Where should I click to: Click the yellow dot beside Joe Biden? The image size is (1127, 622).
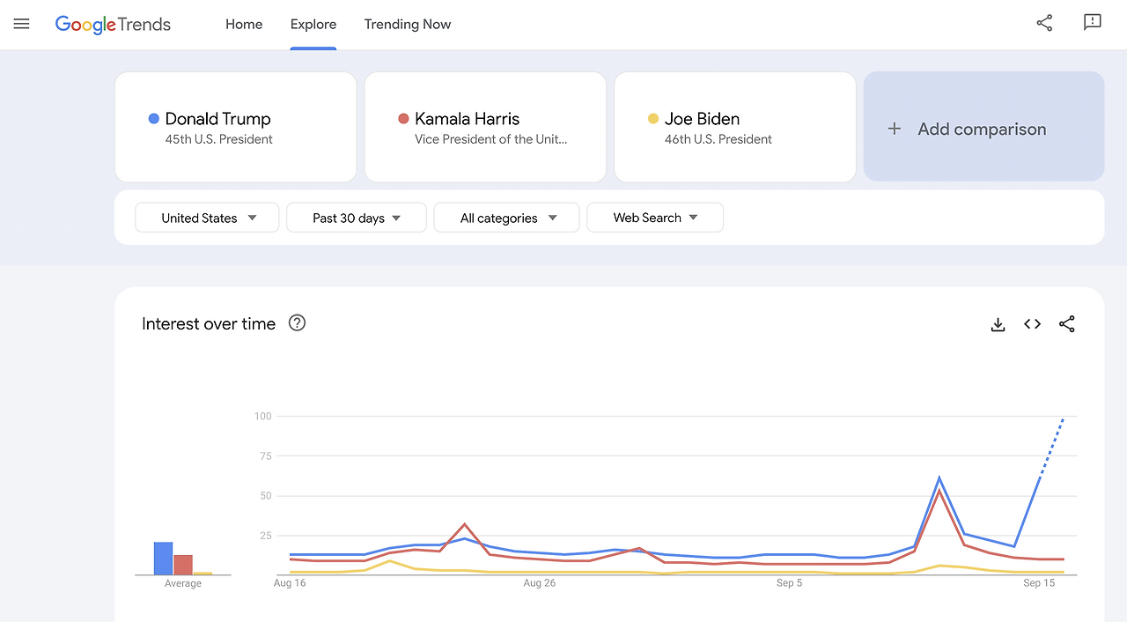(x=653, y=119)
